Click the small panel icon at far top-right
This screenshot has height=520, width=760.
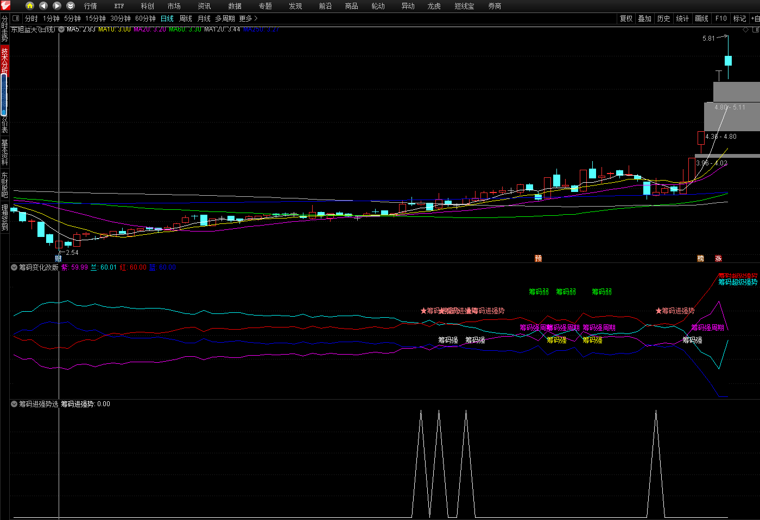coord(755,30)
